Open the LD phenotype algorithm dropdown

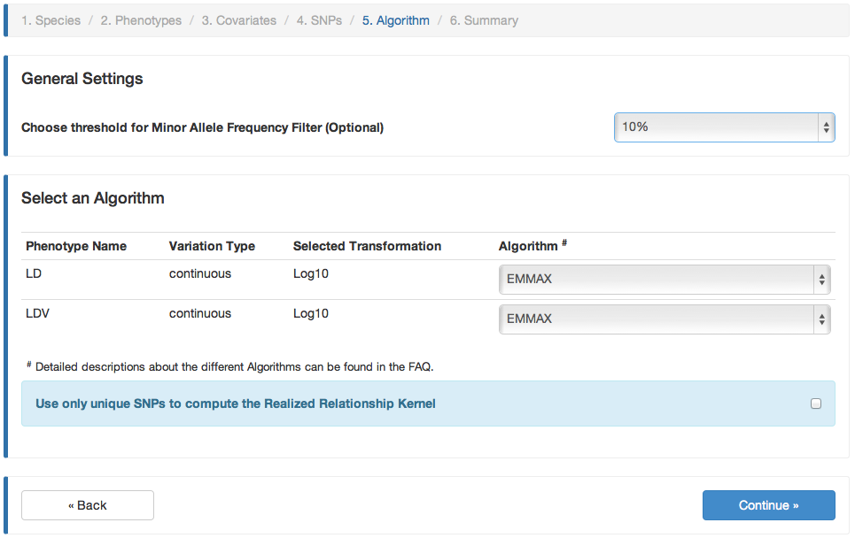click(x=665, y=280)
